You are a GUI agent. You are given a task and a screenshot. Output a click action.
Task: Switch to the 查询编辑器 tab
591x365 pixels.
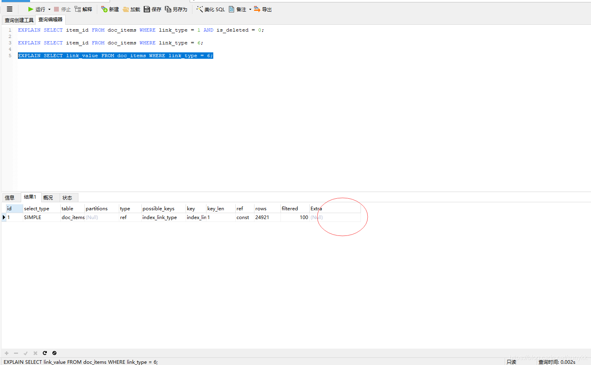click(50, 20)
